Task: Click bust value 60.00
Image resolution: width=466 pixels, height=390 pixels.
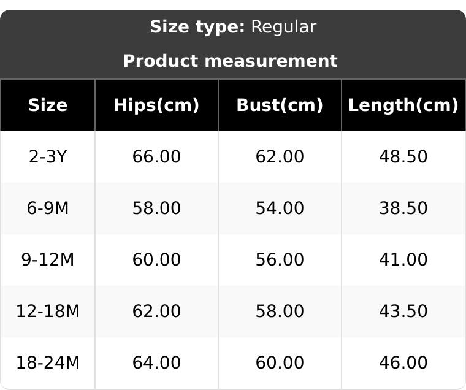Action: pos(280,363)
